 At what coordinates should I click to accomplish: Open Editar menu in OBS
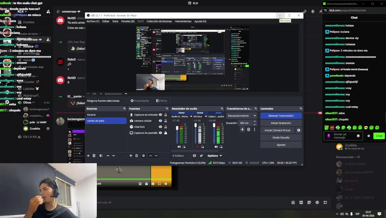coord(106,21)
